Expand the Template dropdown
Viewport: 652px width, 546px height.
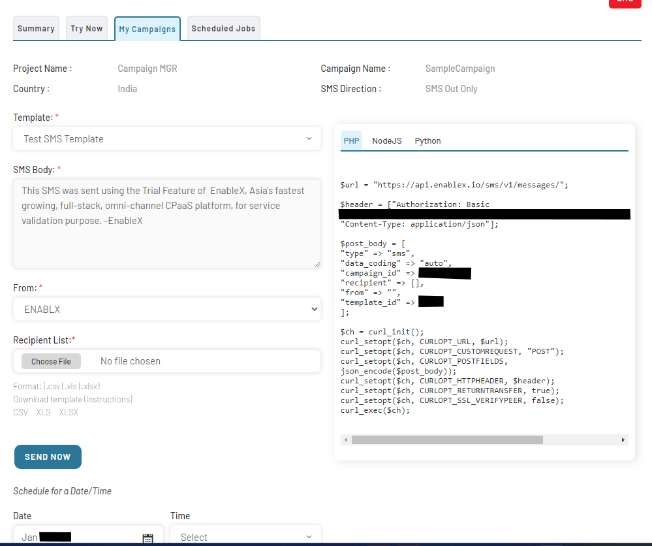click(x=167, y=138)
